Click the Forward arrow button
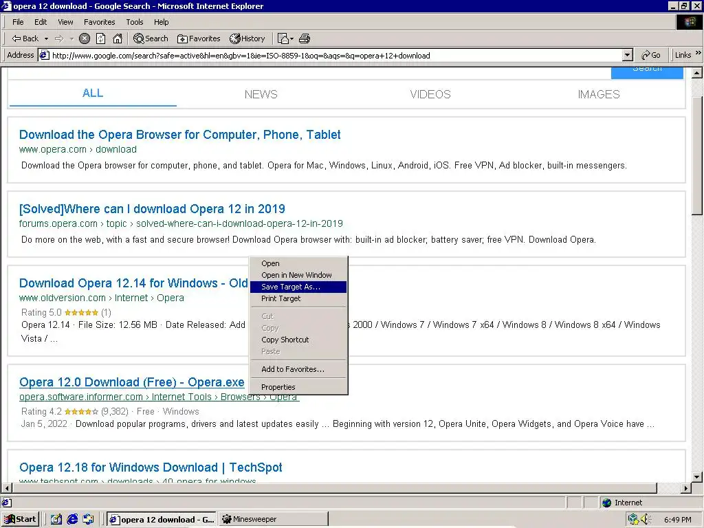 59,38
